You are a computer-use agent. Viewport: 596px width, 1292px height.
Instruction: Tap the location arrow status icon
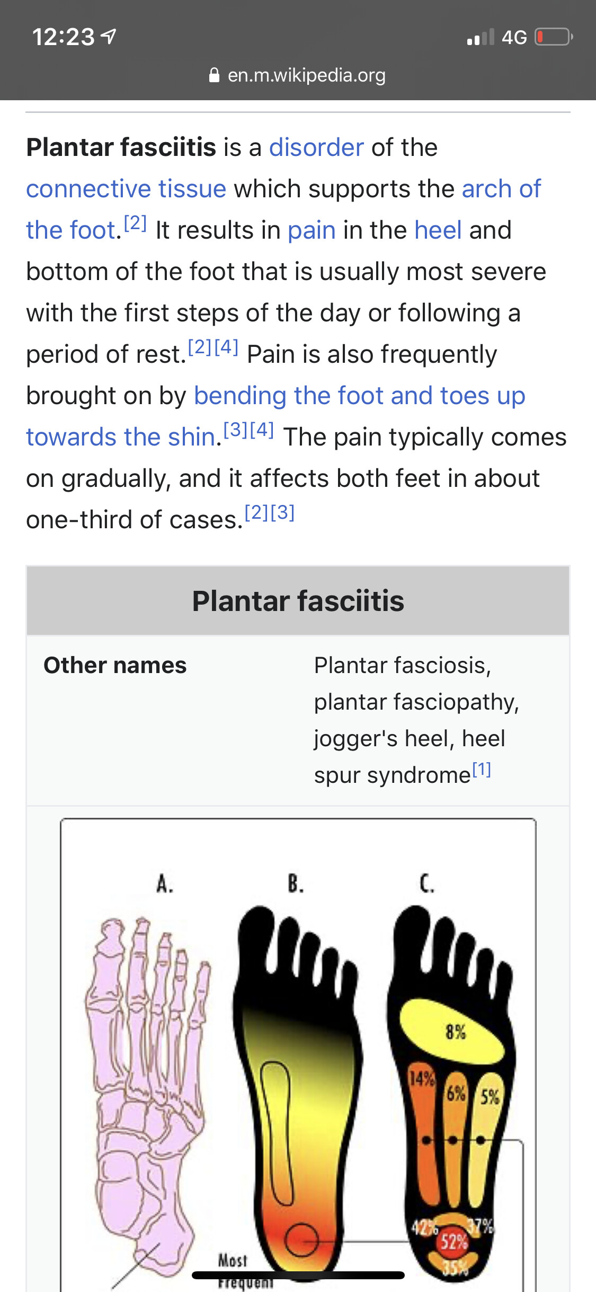click(109, 37)
